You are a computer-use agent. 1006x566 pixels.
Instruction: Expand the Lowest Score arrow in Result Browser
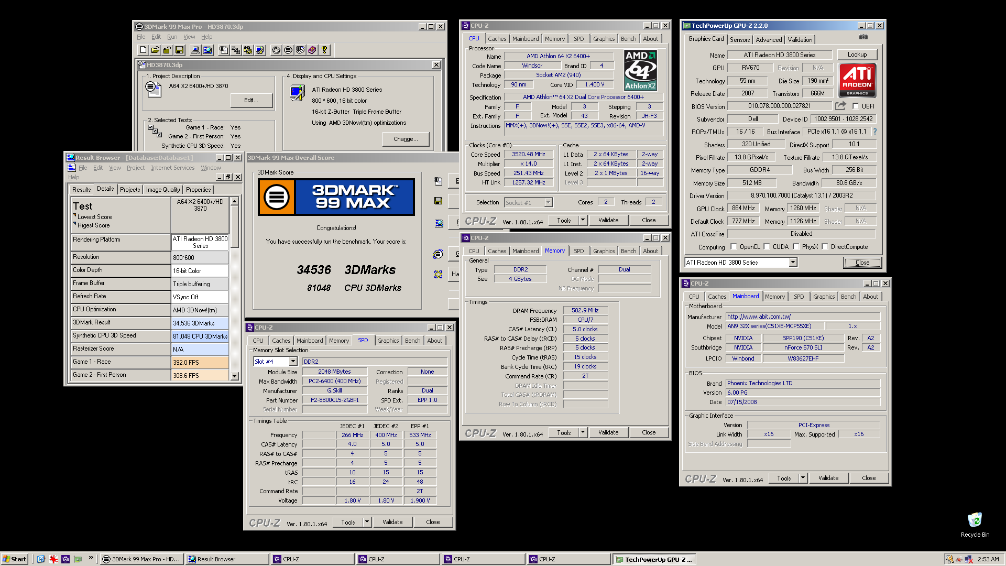(x=74, y=215)
